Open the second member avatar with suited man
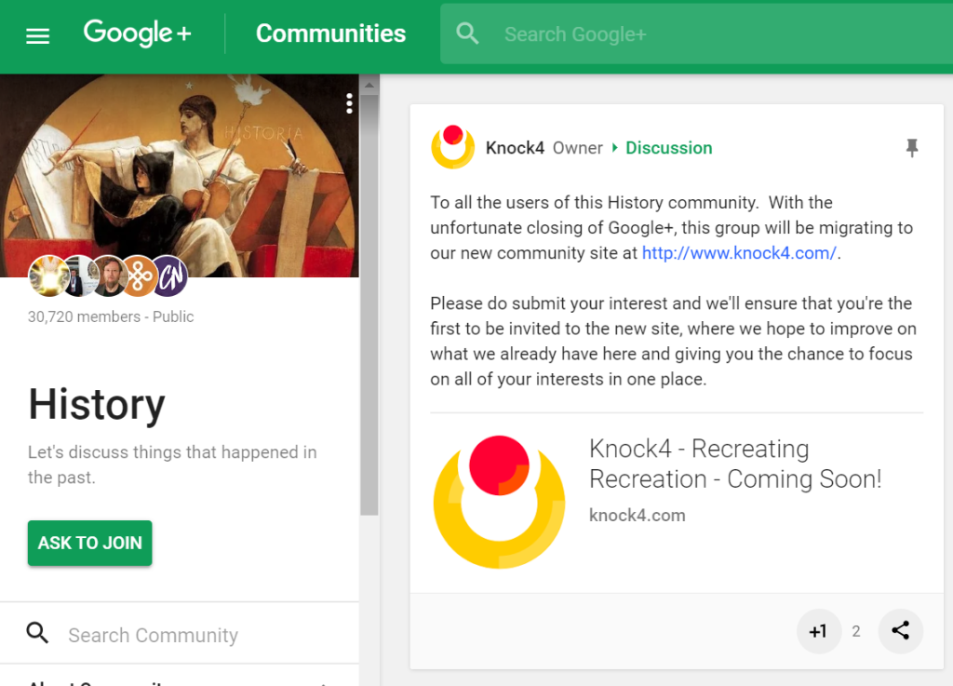Screen dimensions: 953x686 (79, 276)
